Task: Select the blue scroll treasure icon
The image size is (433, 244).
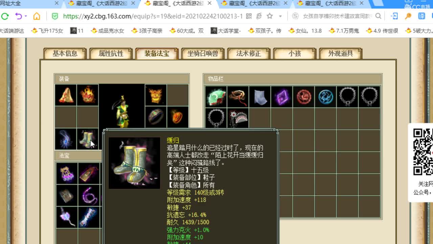Action: [89, 217]
